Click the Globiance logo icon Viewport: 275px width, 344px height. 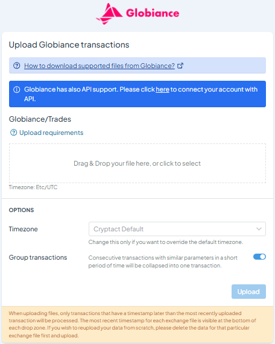click(109, 14)
